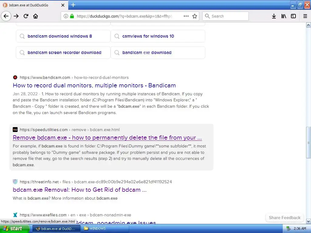Open Remove bdcam.exe permanently delete result
The image size is (311, 233).
107,137
